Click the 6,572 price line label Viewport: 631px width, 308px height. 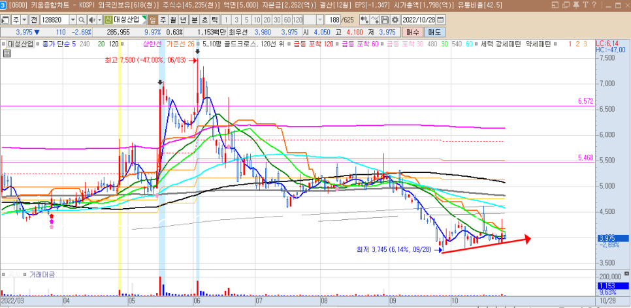(585, 101)
